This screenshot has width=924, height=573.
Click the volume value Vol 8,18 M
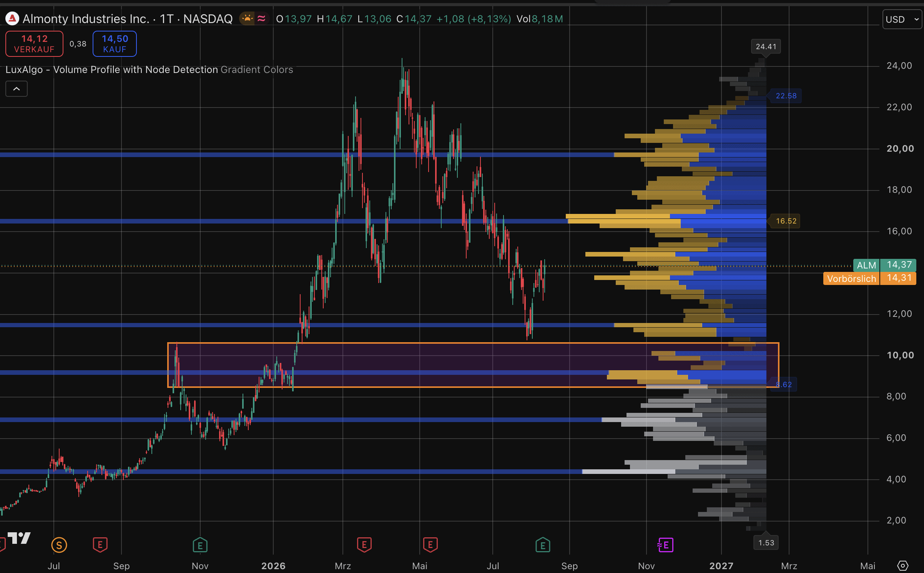click(540, 19)
